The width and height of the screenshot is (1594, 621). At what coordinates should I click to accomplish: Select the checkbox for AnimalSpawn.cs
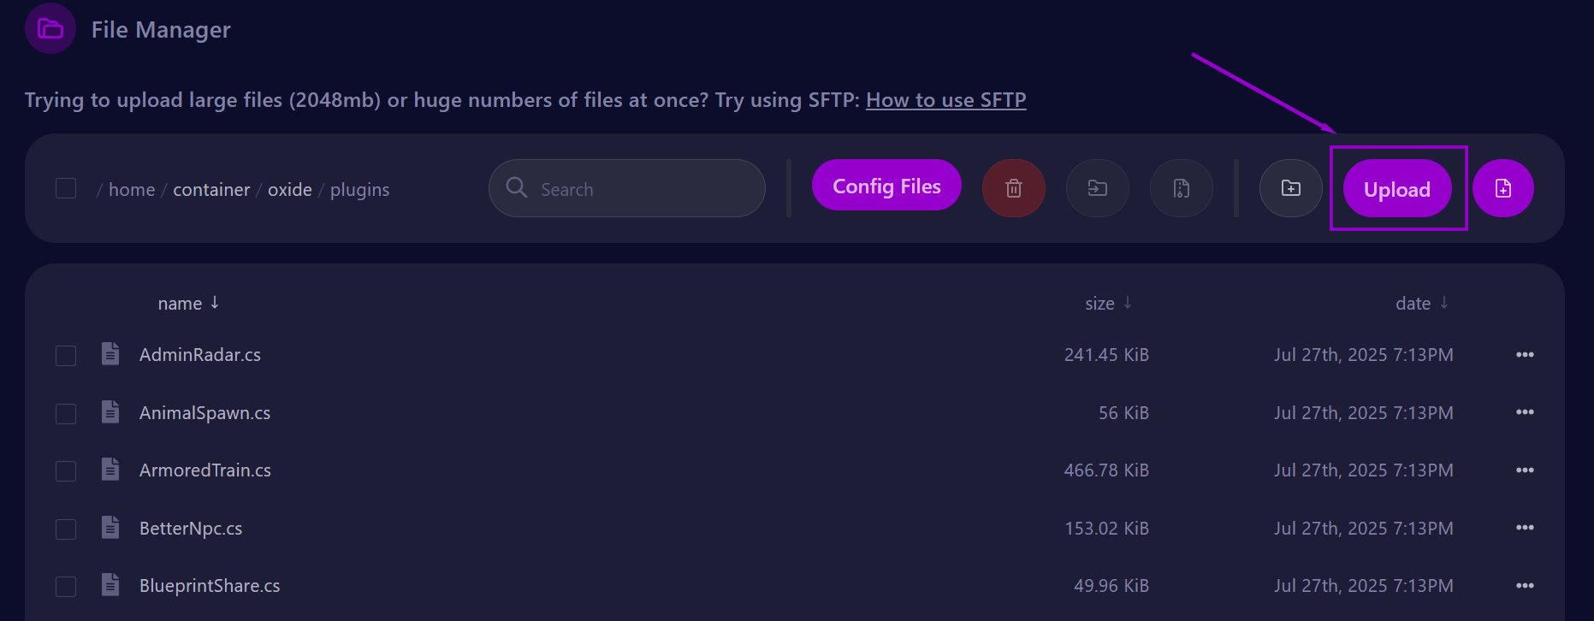pyautogui.click(x=66, y=412)
